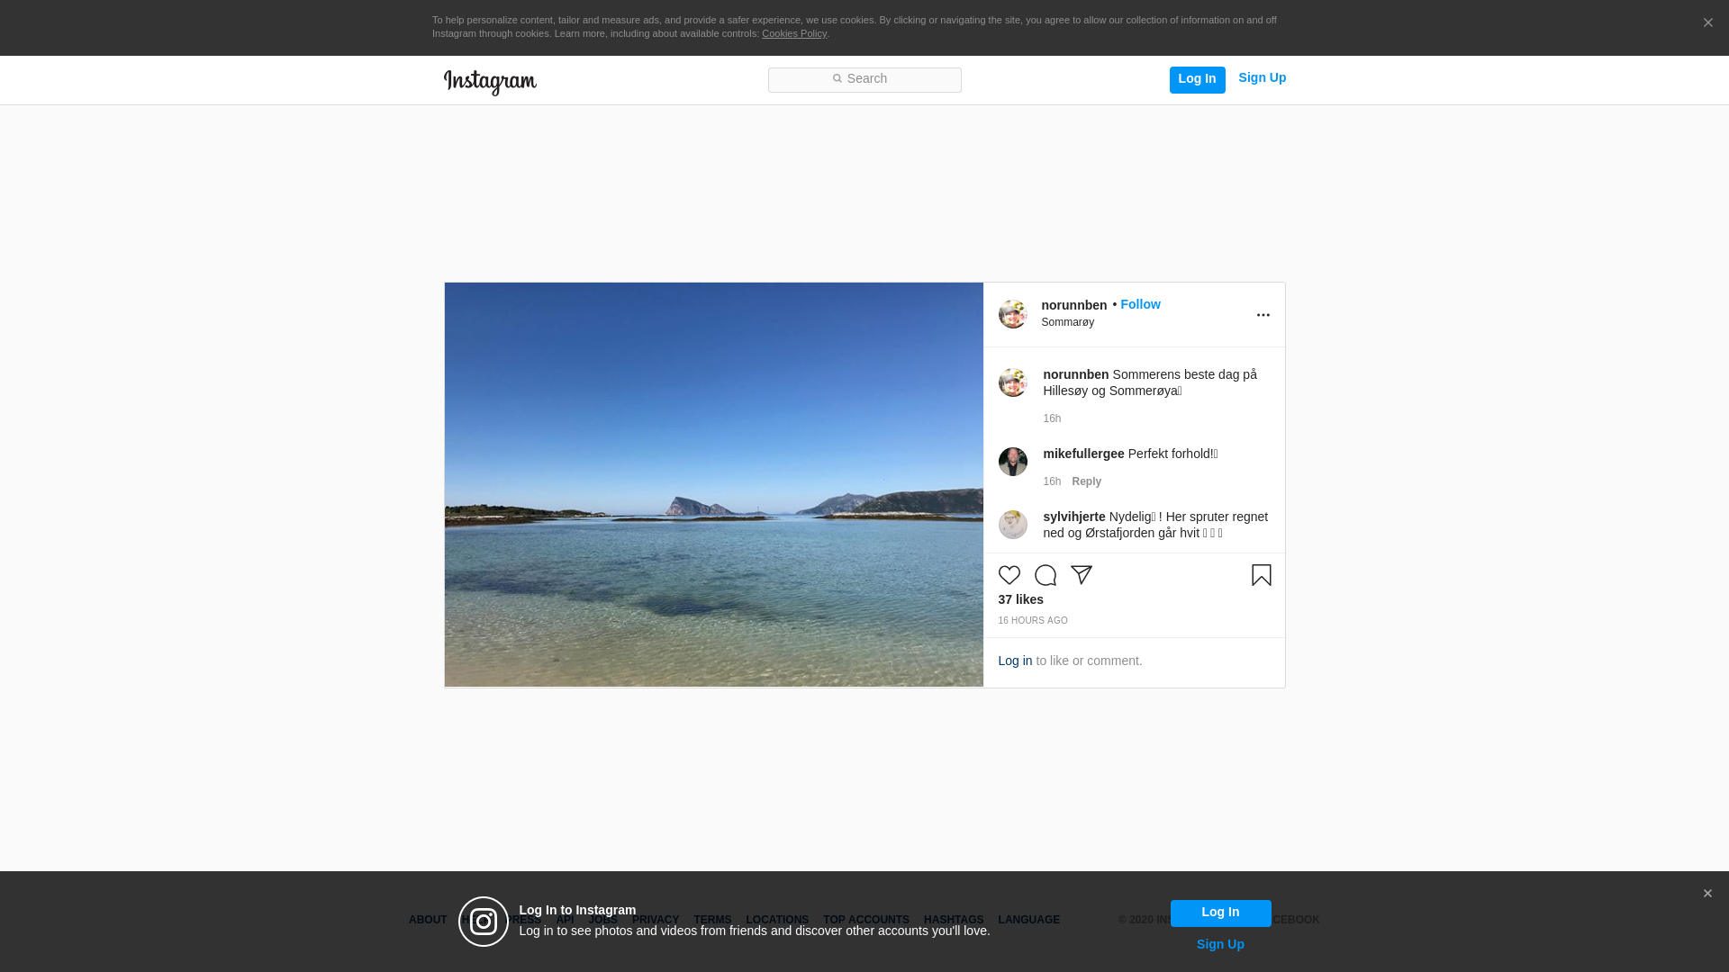Viewport: 1729px width, 972px height.
Task: Open sylvihjerte's profile picture
Action: (1012, 525)
